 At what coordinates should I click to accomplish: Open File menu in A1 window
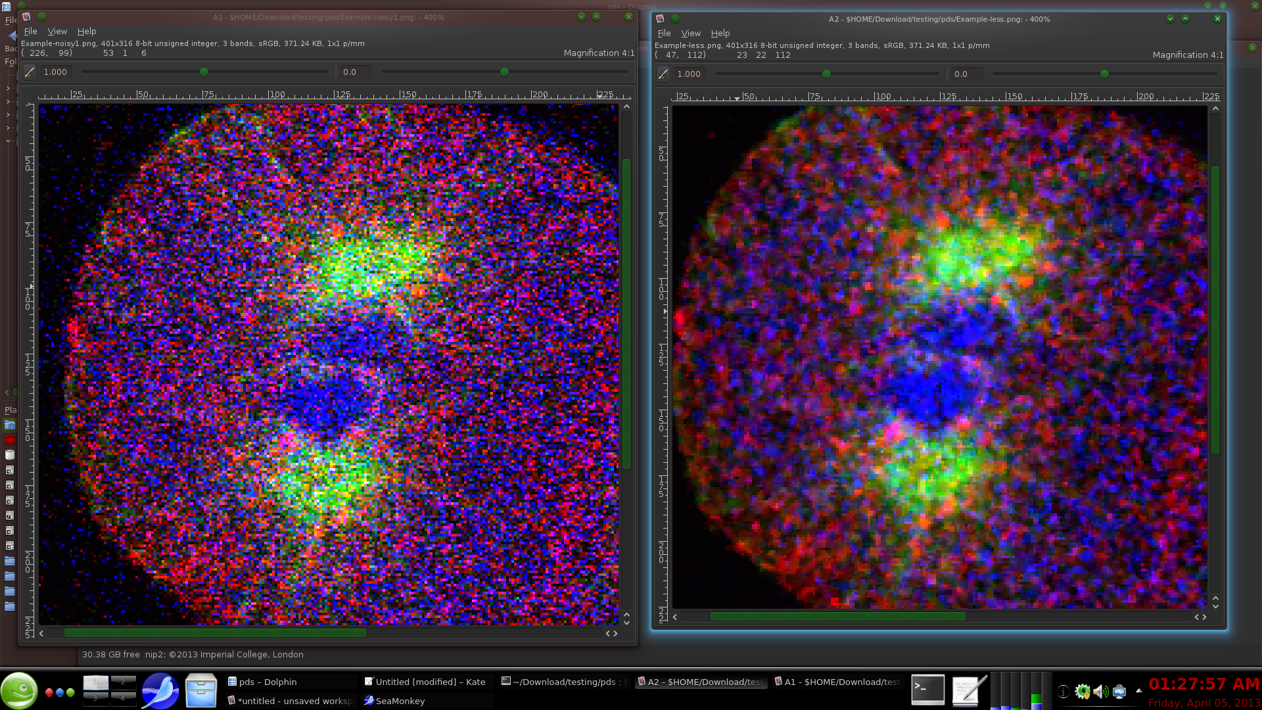pyautogui.click(x=30, y=31)
